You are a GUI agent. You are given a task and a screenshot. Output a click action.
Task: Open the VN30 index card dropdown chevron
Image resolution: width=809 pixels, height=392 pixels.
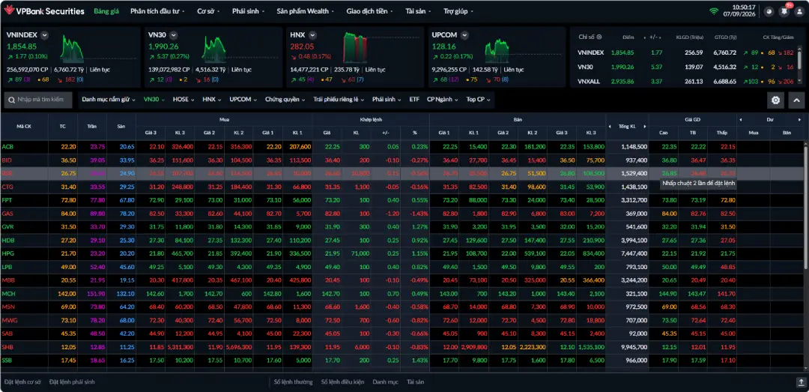[173, 35]
